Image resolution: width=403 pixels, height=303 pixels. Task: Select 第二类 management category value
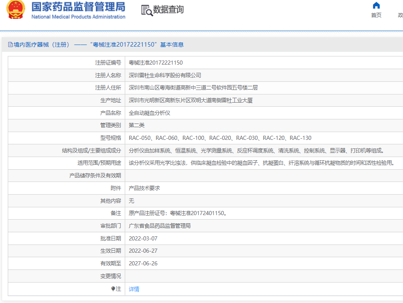coord(137,125)
